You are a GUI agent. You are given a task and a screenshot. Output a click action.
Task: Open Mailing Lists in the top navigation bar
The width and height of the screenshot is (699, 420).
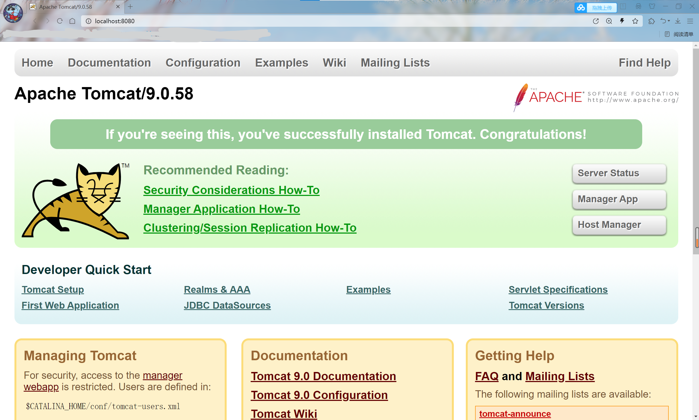(x=395, y=63)
